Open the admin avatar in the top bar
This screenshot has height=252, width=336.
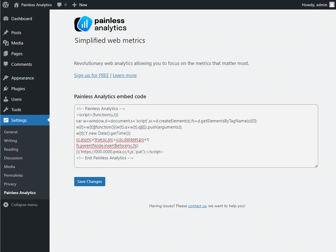point(332,5)
